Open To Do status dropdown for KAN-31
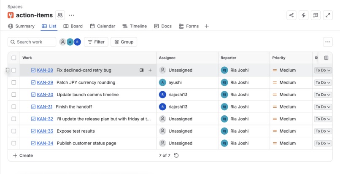340x174 pixels. 323,107
